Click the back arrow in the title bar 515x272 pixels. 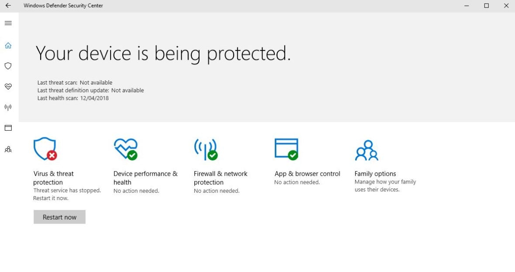pyautogui.click(x=8, y=5)
